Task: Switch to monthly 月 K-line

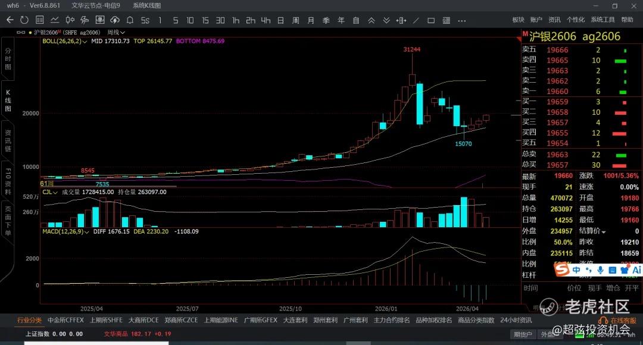Action: click(311, 20)
